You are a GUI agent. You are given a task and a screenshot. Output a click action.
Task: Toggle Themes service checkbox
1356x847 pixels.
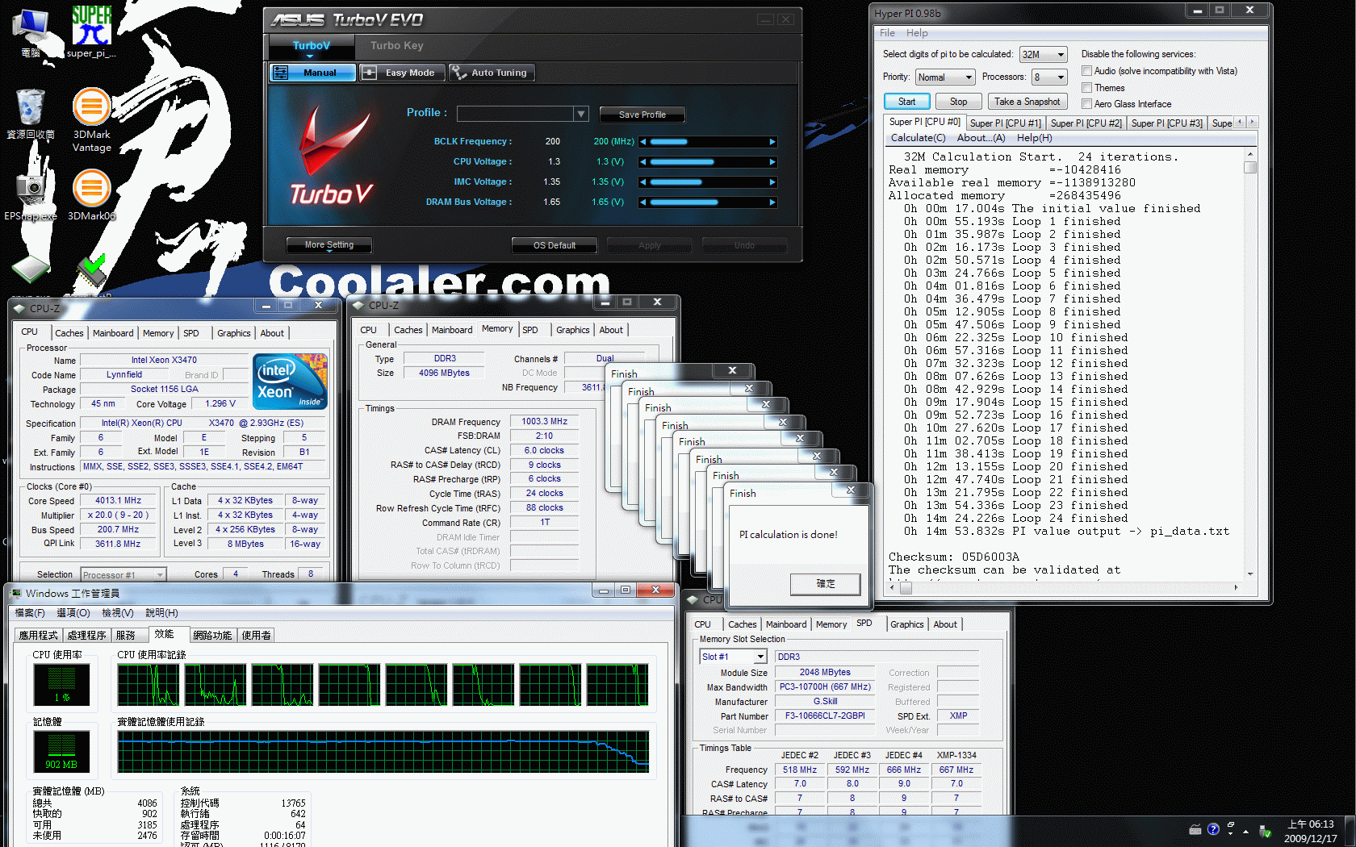pos(1086,87)
